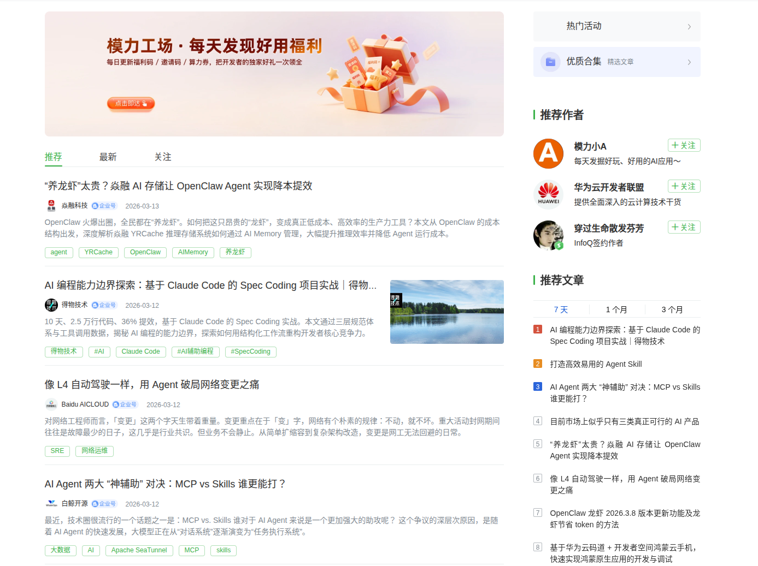This screenshot has height=566, width=758.
Task: Switch to the 关注 feed tab
Action: (x=163, y=157)
